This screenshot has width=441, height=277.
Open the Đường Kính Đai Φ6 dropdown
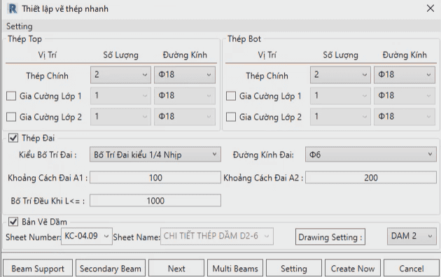371,154
